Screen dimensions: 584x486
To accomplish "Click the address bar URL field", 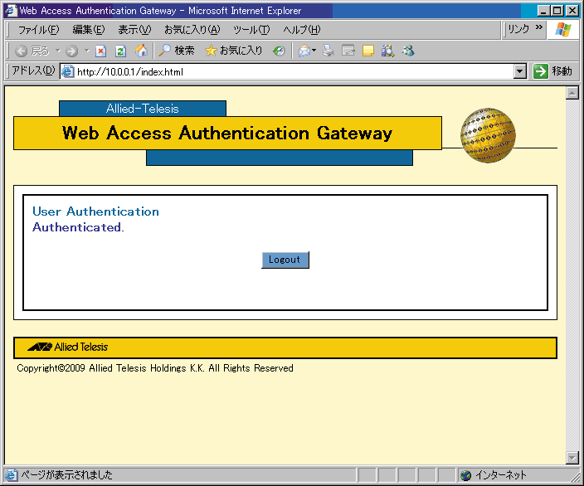I will [x=290, y=71].
